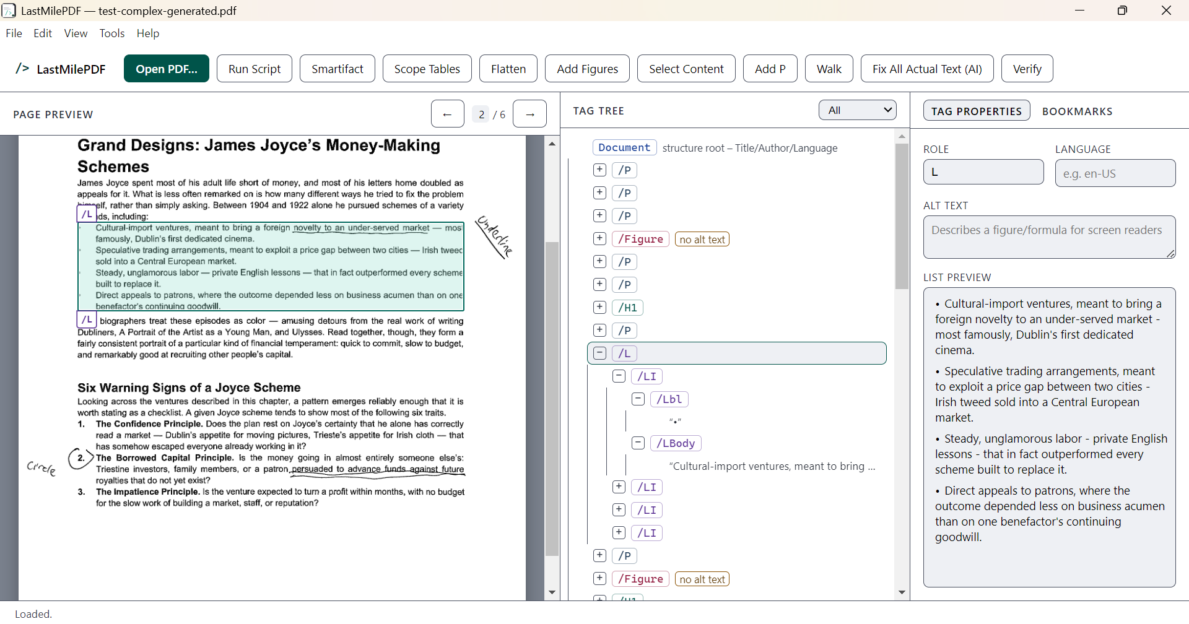1189x624 pixels.
Task: Select the bullet character node under /Lbl
Action: tap(675, 422)
